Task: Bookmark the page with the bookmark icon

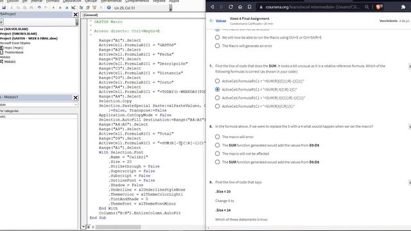Action: (250, 7)
